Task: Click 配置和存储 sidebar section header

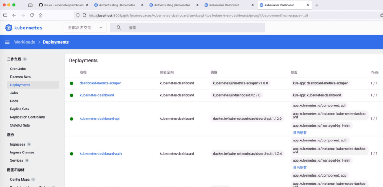Action: (16, 170)
